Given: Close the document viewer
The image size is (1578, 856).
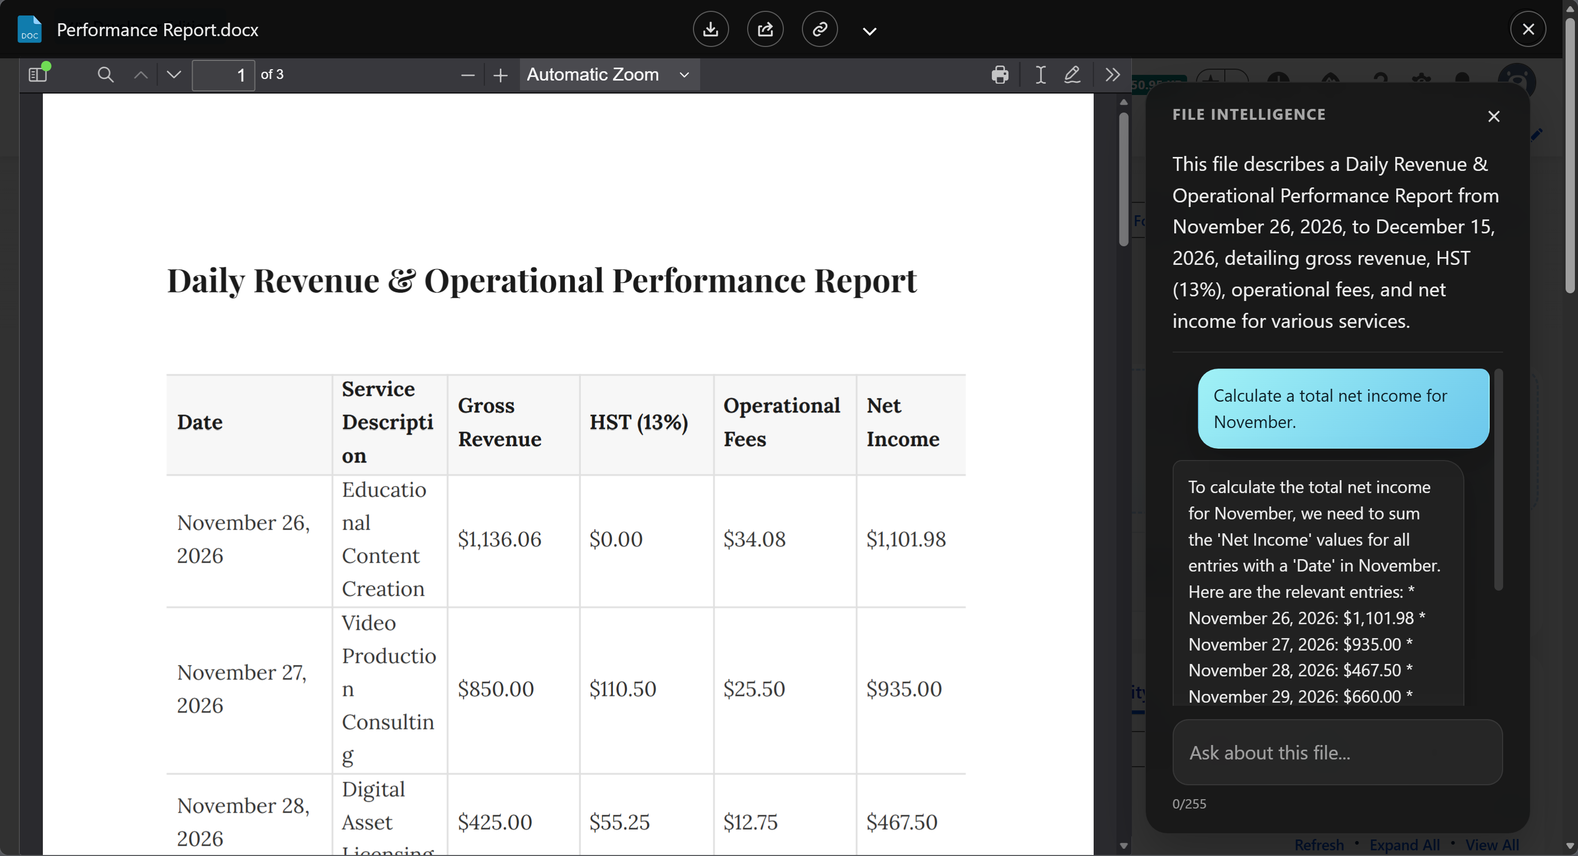Looking at the screenshot, I should (x=1528, y=29).
